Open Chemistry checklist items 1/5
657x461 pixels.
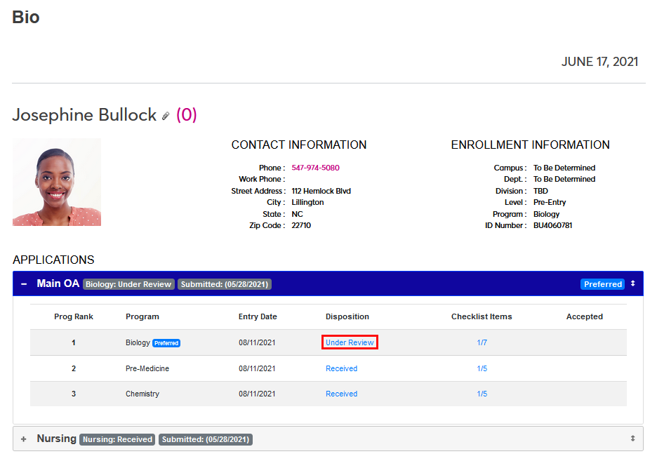[482, 394]
